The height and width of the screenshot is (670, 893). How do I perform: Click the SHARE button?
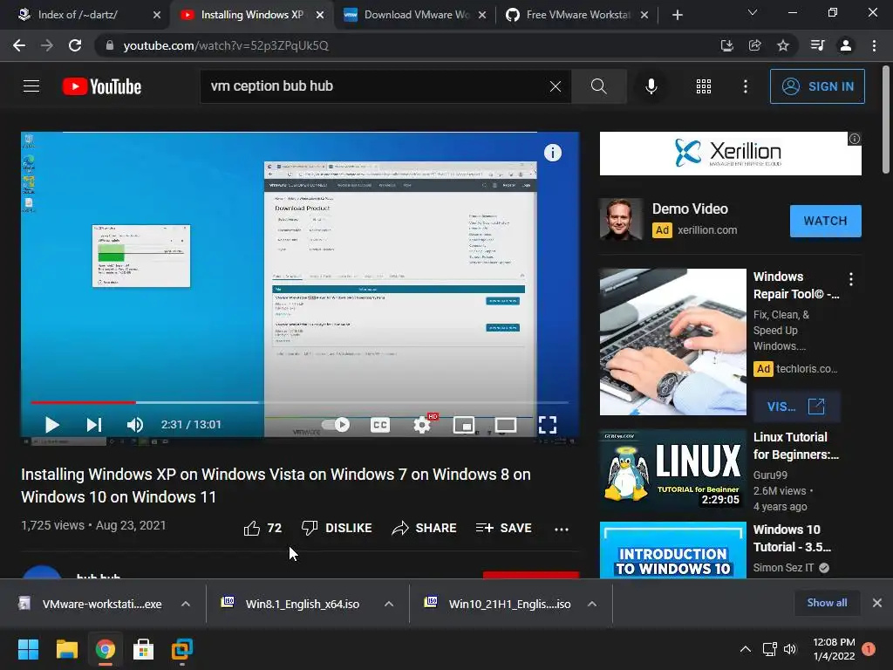pyautogui.click(x=425, y=528)
